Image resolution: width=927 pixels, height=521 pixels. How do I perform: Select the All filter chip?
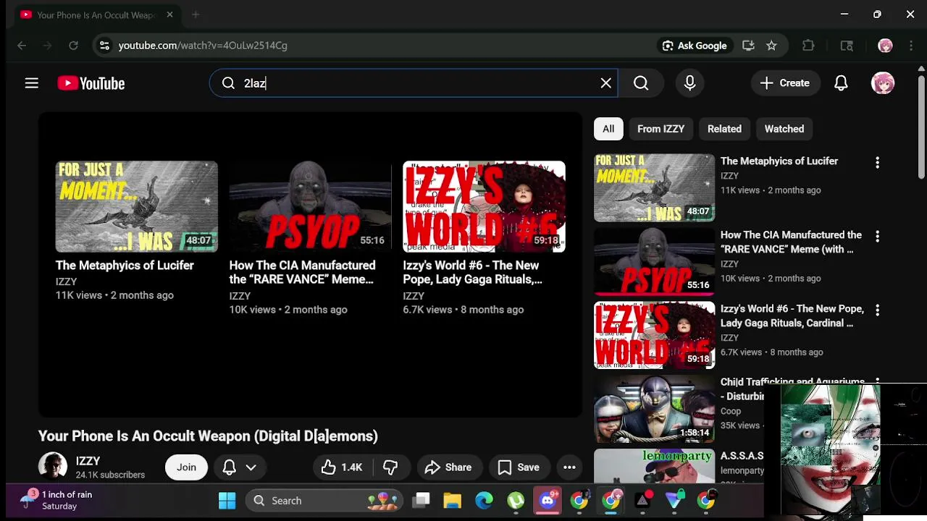click(x=608, y=129)
